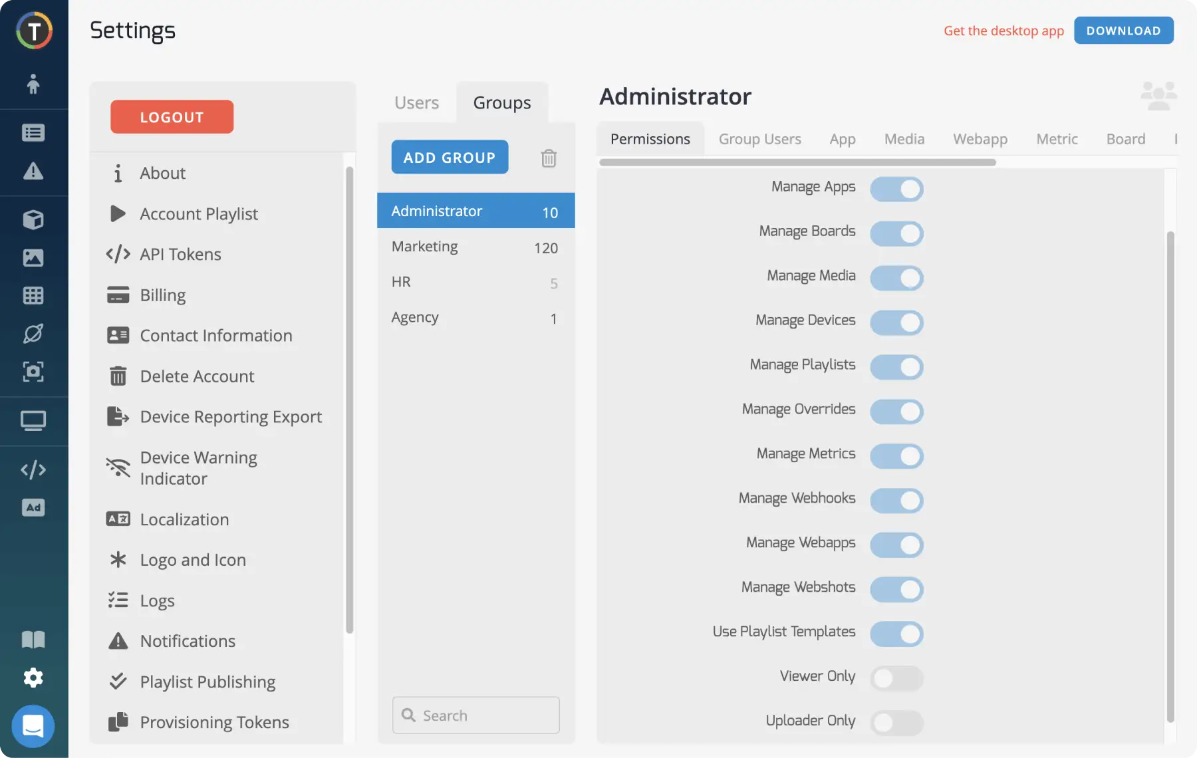The height and width of the screenshot is (758, 1197).
Task: Click the trash icon beside Add Group
Action: pos(548,158)
